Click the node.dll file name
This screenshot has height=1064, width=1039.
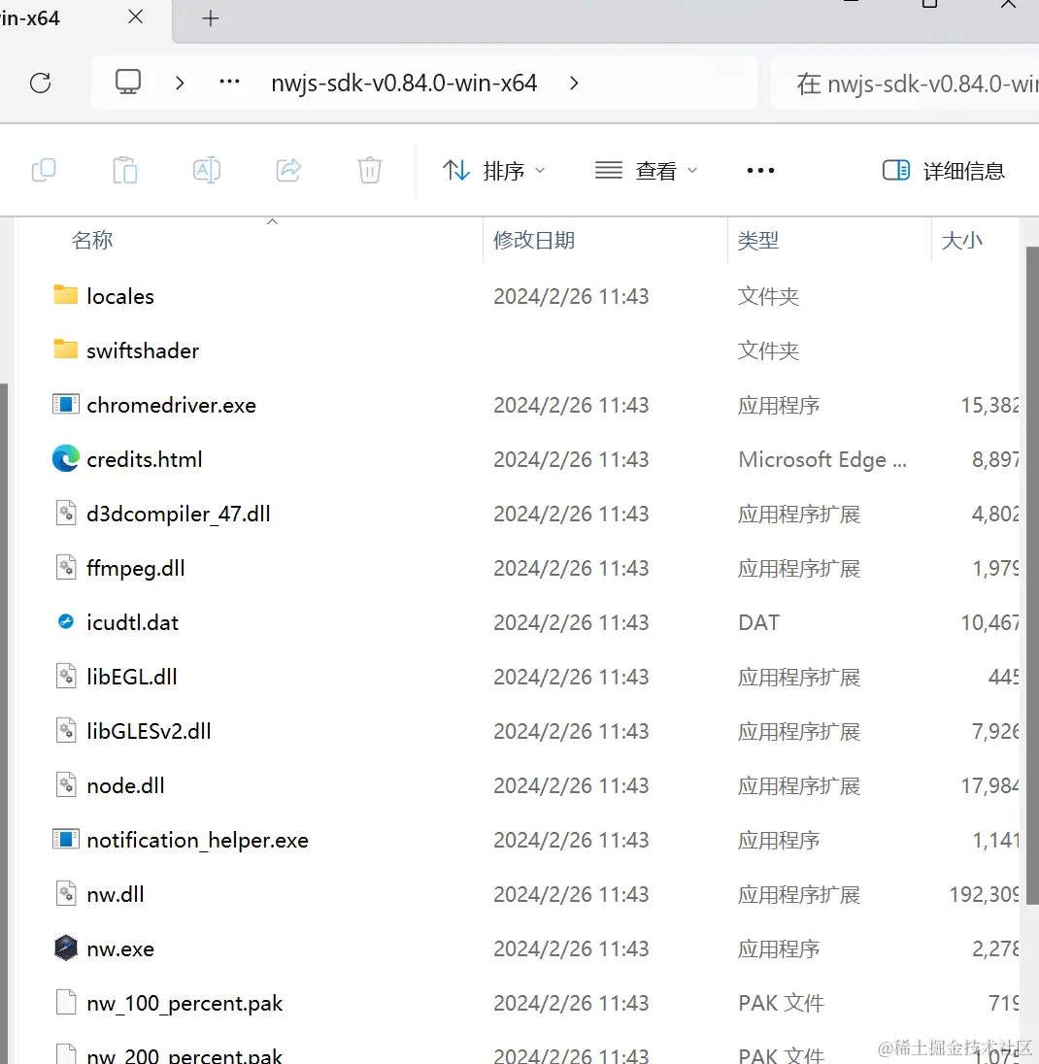pyautogui.click(x=125, y=785)
